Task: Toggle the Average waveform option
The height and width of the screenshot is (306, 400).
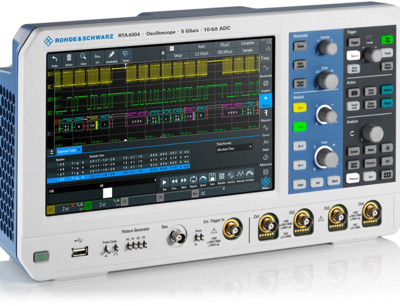Action: click(240, 175)
